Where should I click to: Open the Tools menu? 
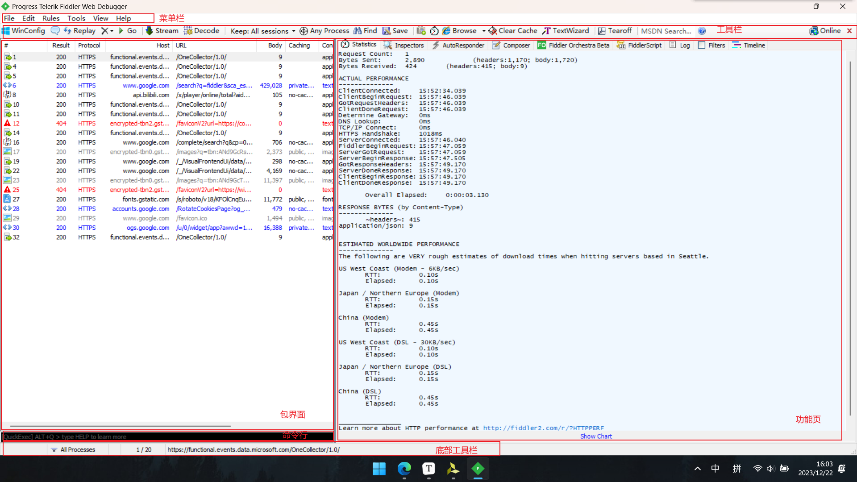pyautogui.click(x=76, y=18)
